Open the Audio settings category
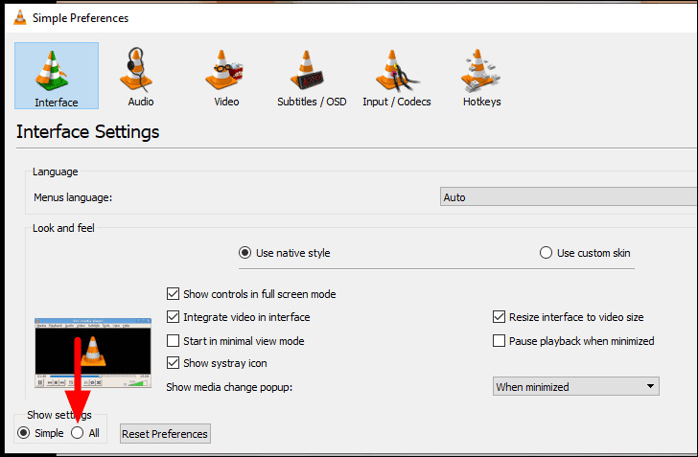 141,77
